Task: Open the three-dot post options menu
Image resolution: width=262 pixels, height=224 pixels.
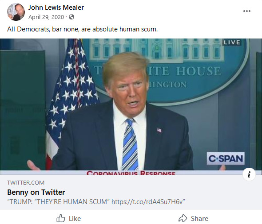Action: pos(246,11)
